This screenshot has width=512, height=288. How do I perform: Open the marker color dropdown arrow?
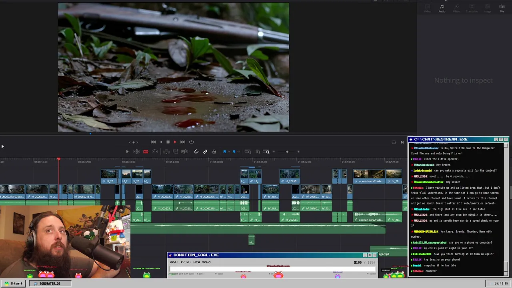pos(238,152)
